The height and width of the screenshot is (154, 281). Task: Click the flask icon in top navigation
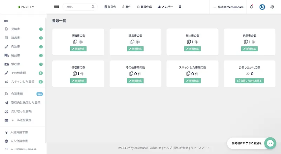pos(180,7)
